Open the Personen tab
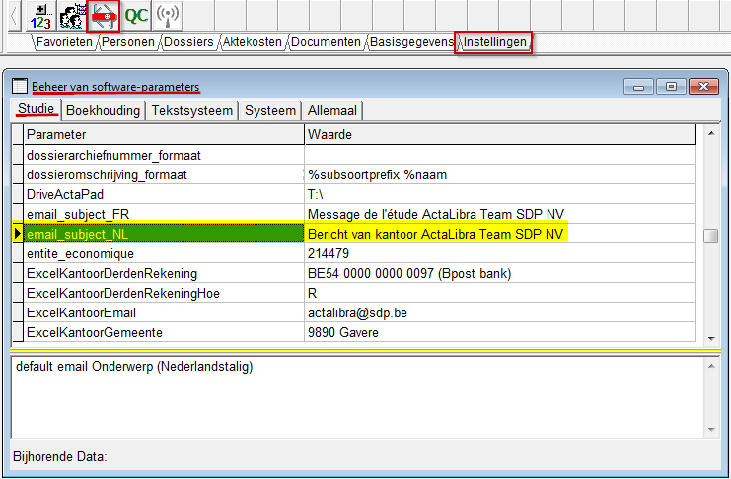The height and width of the screenshot is (479, 731). pyautogui.click(x=127, y=42)
